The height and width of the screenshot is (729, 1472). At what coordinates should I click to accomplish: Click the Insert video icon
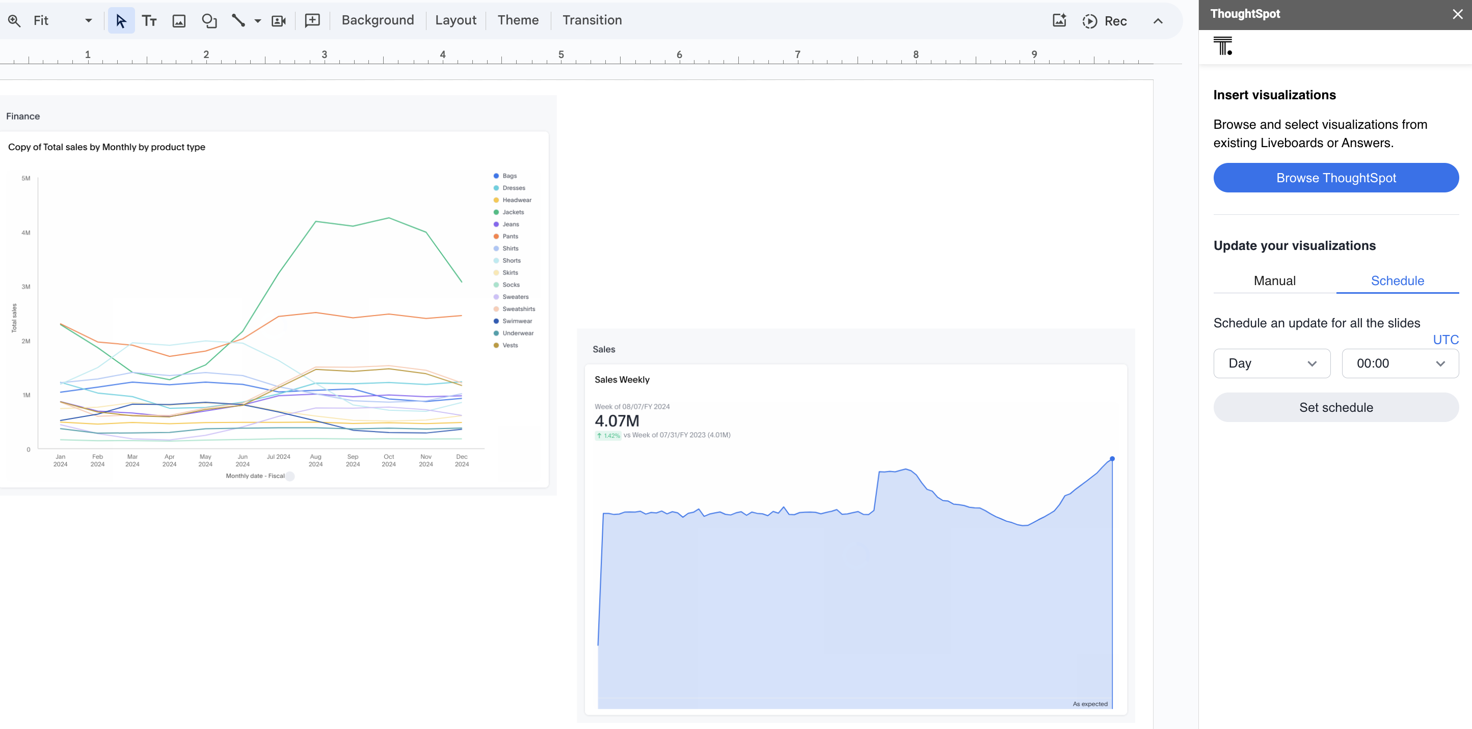[278, 20]
